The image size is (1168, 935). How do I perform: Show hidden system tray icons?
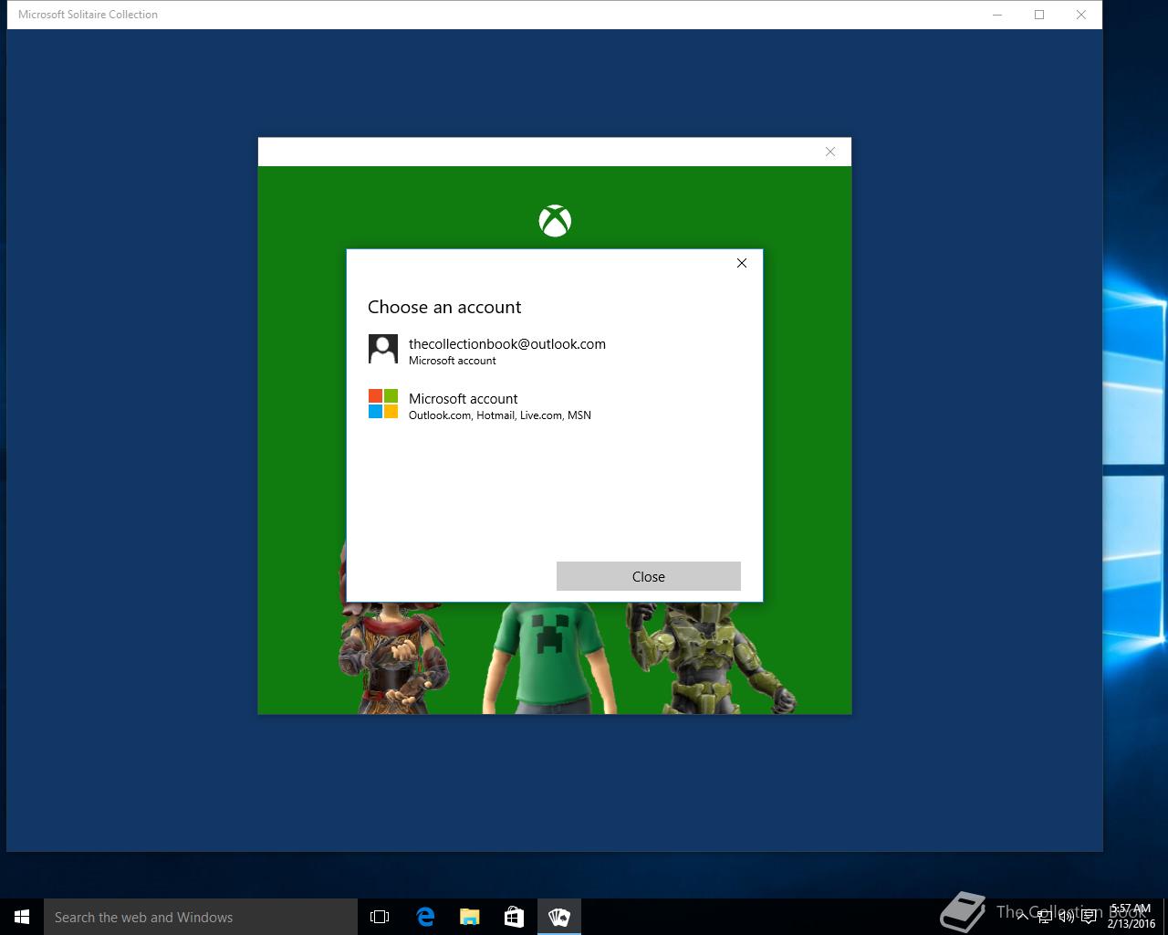click(1022, 917)
